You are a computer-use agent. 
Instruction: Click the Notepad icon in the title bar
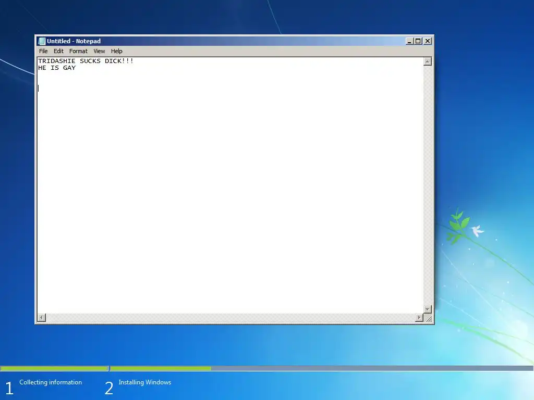click(42, 41)
